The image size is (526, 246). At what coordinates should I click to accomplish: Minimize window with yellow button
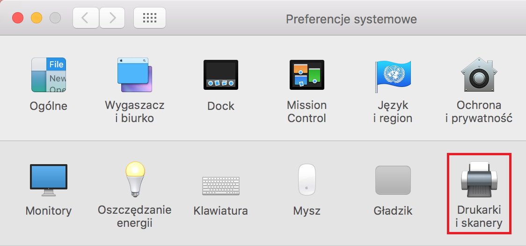point(37,18)
